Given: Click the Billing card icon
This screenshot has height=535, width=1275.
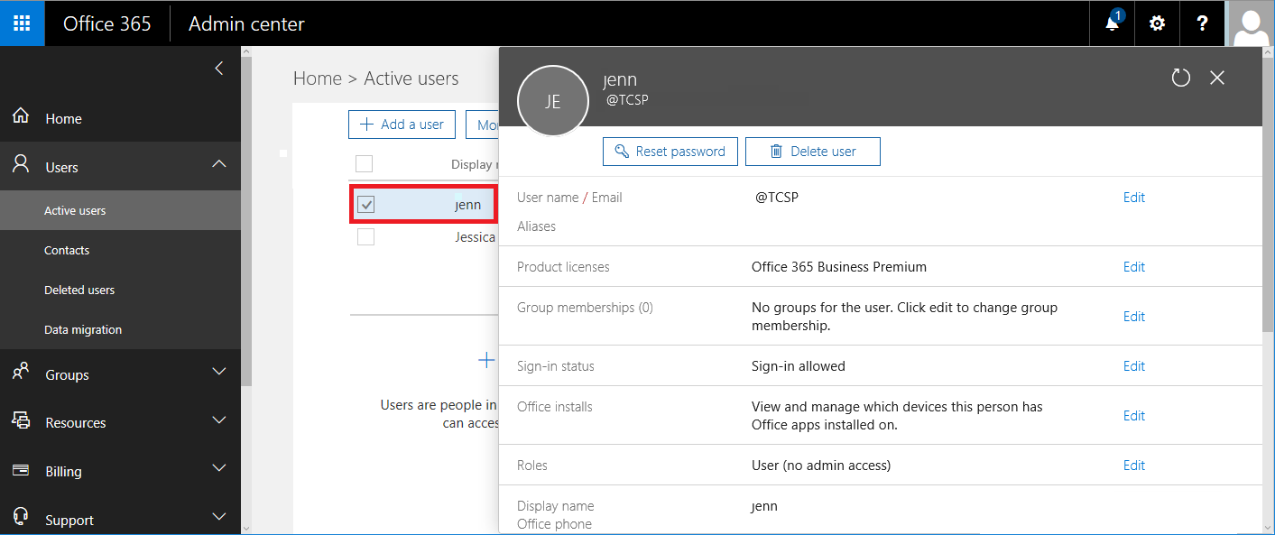Looking at the screenshot, I should pos(21,470).
